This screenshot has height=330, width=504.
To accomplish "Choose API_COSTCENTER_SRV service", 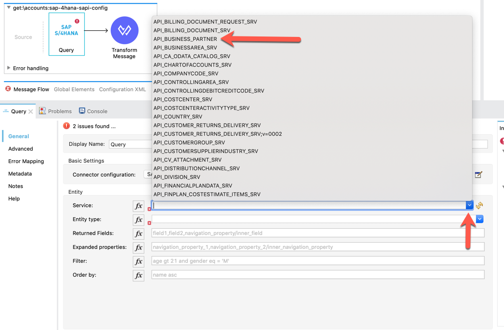I will [x=183, y=100].
